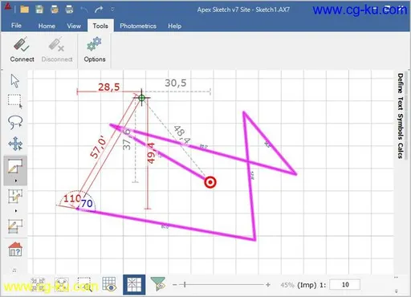
Task: Click the save icon in title bar
Action: tap(39, 10)
